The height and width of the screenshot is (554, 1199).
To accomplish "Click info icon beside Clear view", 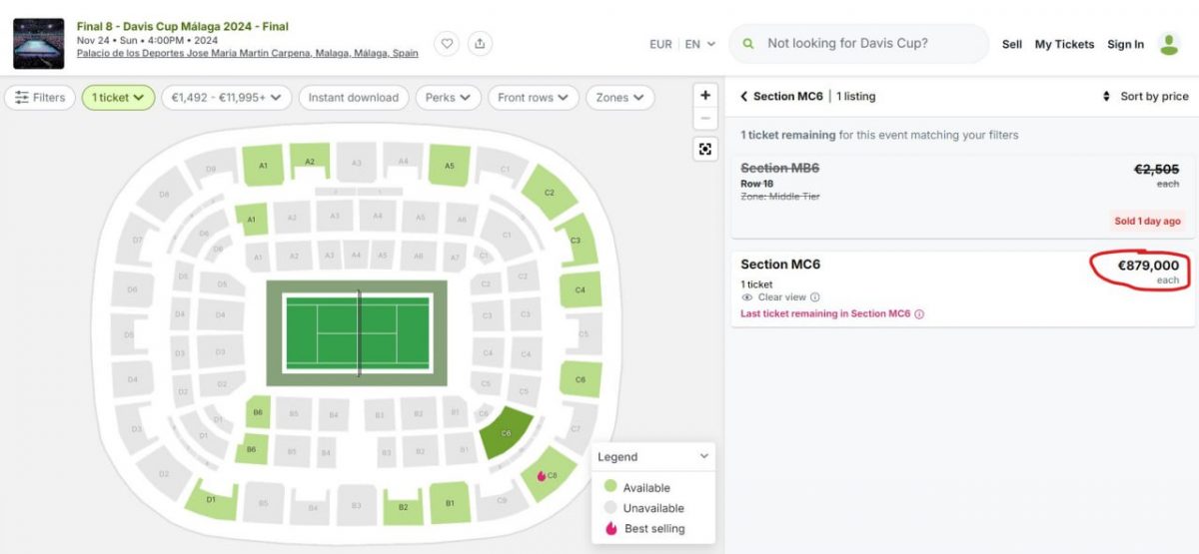I will [815, 297].
